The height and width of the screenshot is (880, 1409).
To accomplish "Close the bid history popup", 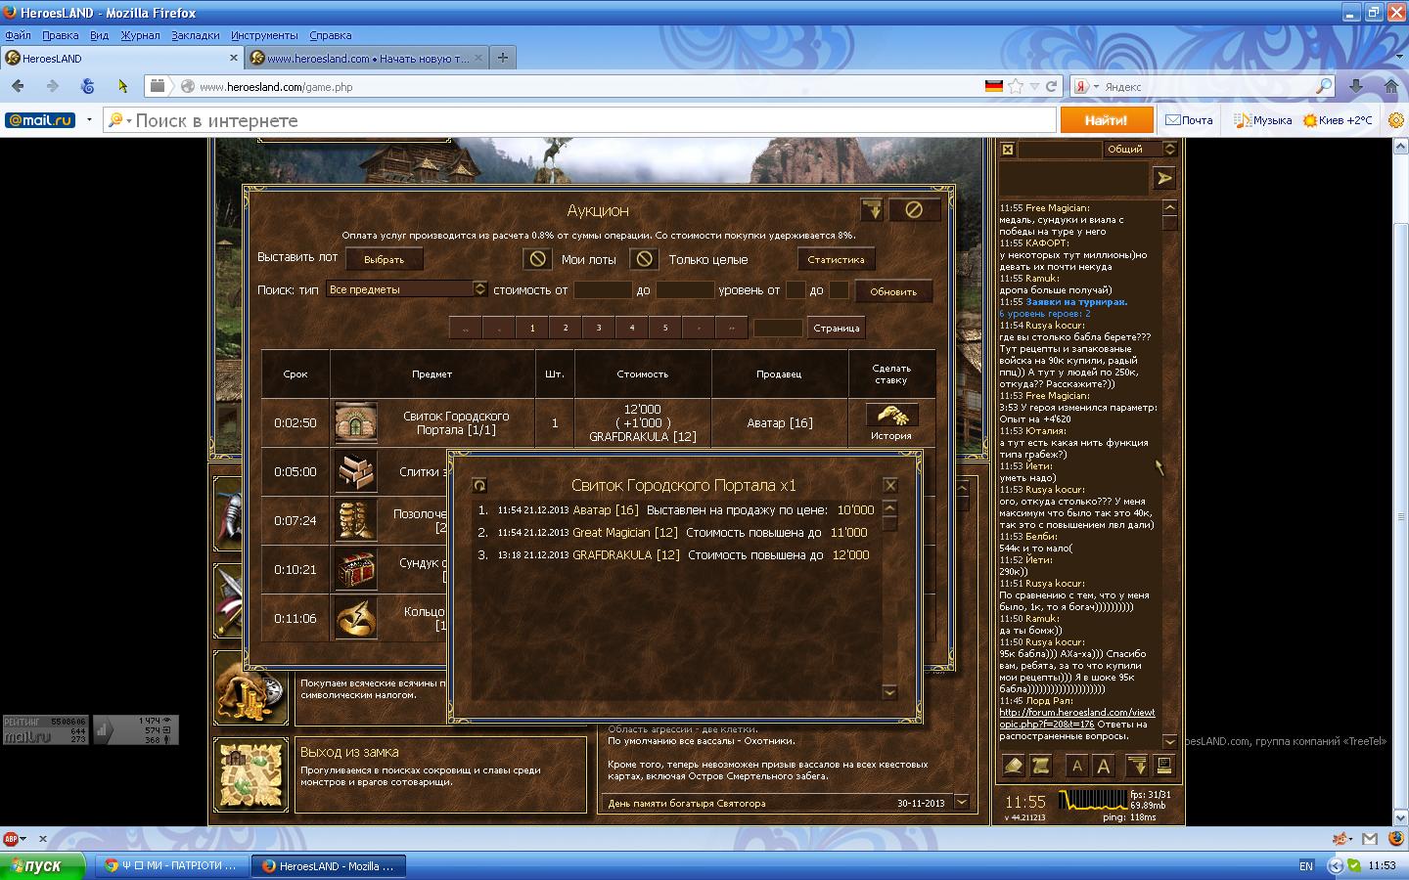I will point(889,485).
